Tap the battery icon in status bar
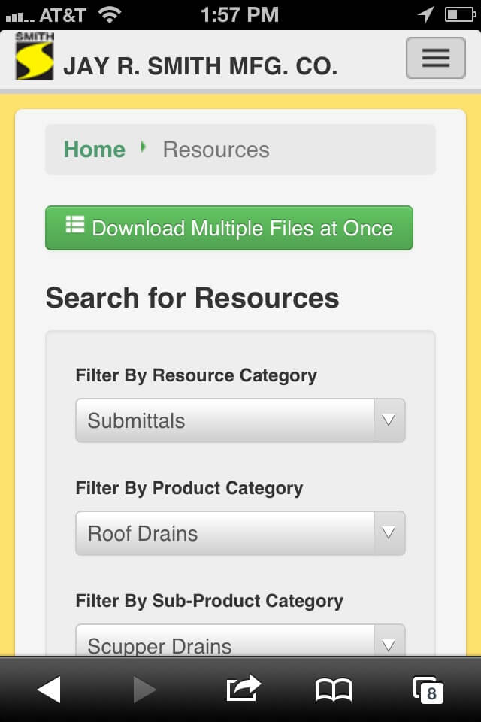 [459, 14]
